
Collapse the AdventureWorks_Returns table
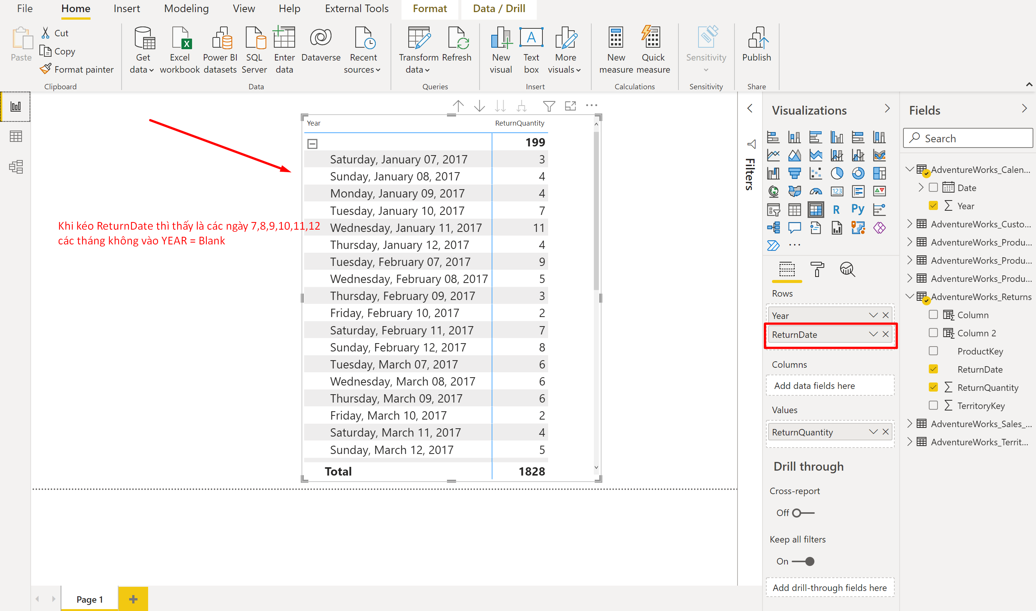coord(910,297)
